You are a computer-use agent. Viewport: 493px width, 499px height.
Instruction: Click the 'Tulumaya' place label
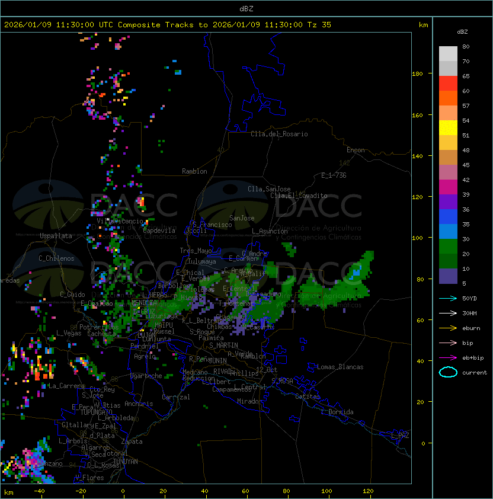(x=202, y=261)
